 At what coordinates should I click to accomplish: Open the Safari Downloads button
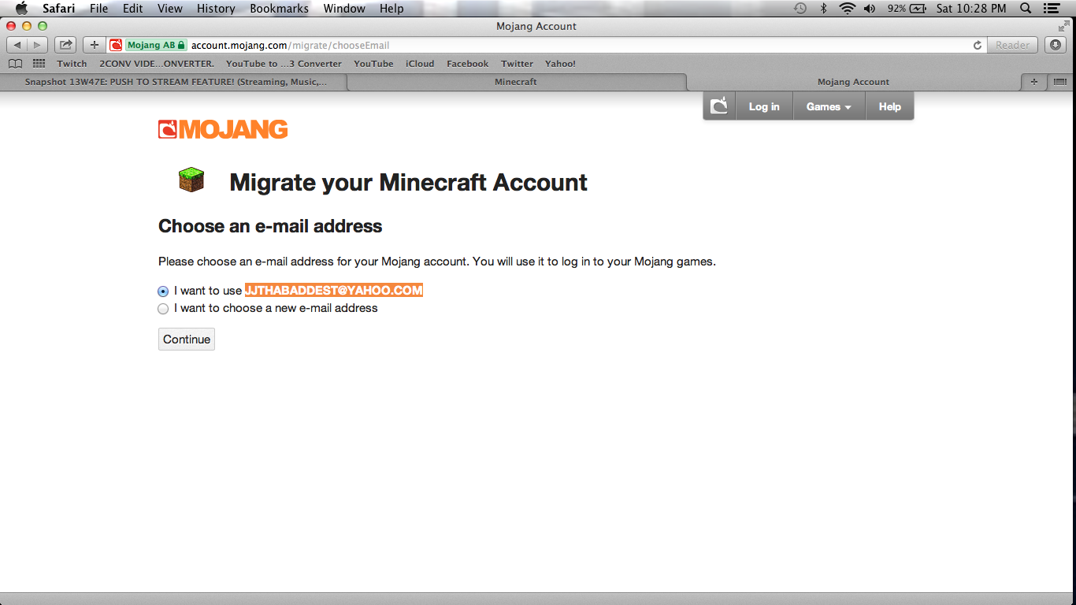1056,45
